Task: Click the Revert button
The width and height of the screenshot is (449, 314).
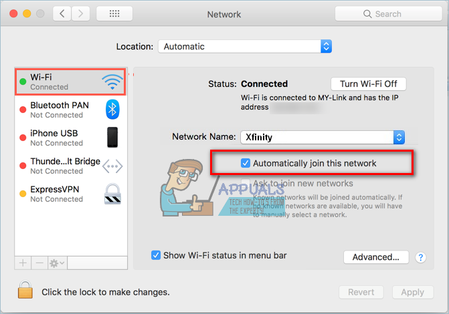Action: click(x=361, y=292)
